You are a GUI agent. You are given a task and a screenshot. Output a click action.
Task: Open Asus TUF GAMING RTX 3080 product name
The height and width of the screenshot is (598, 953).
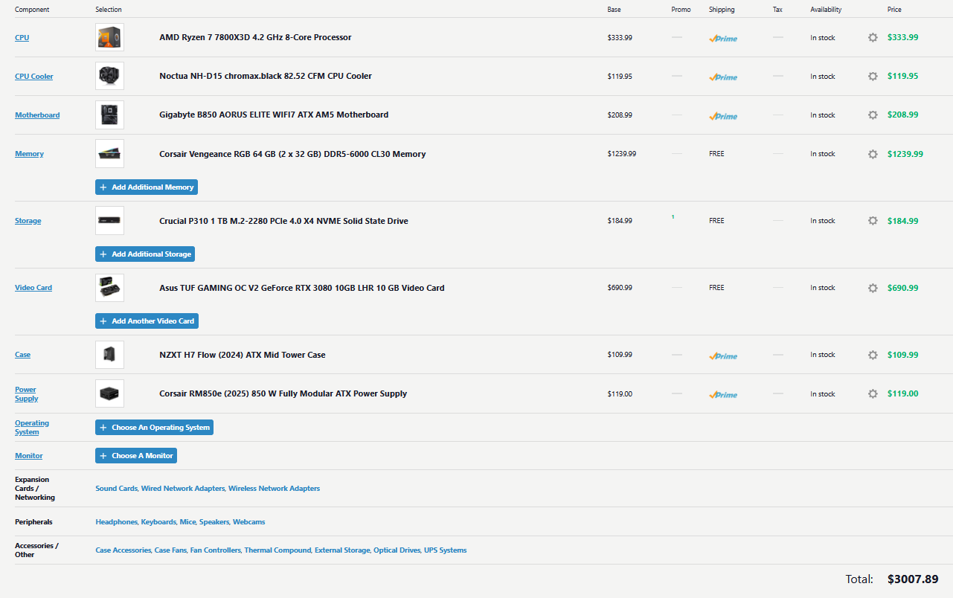pyautogui.click(x=302, y=288)
